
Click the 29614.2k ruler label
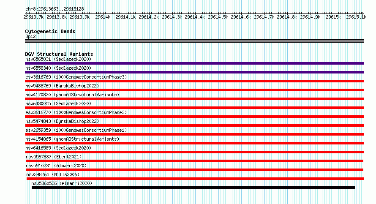(149, 17)
